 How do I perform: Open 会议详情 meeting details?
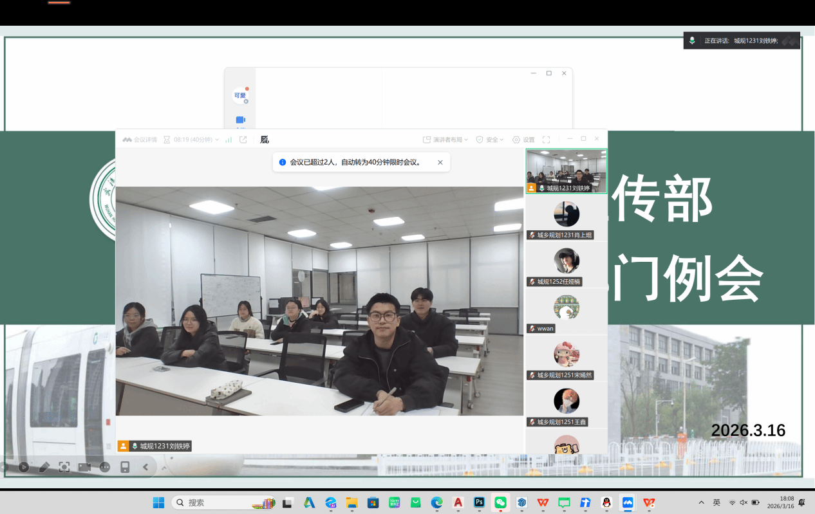point(140,140)
